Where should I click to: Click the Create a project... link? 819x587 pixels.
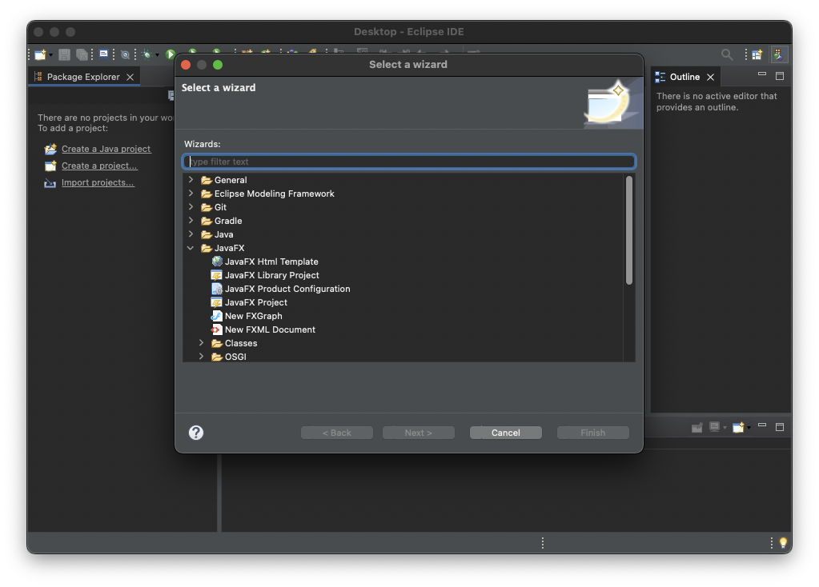(99, 166)
